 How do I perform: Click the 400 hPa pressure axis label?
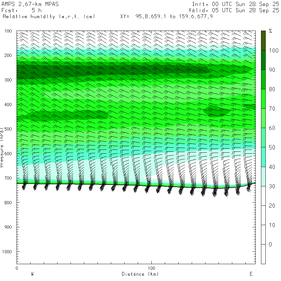(8, 105)
